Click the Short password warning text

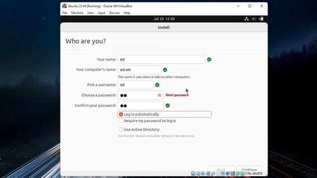point(177,95)
